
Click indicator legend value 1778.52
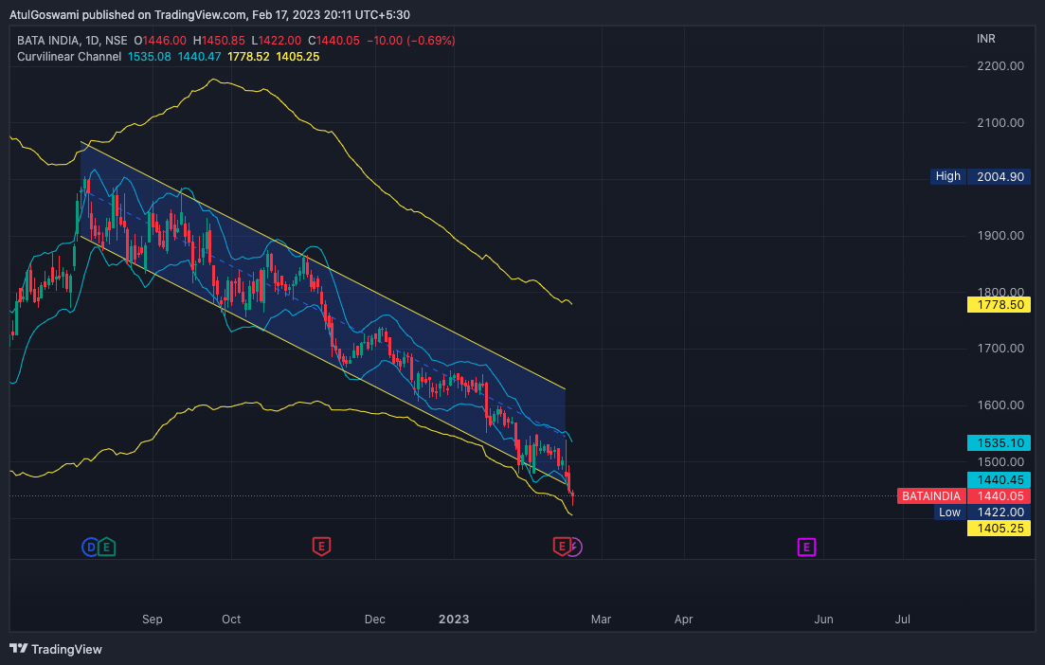coord(248,57)
